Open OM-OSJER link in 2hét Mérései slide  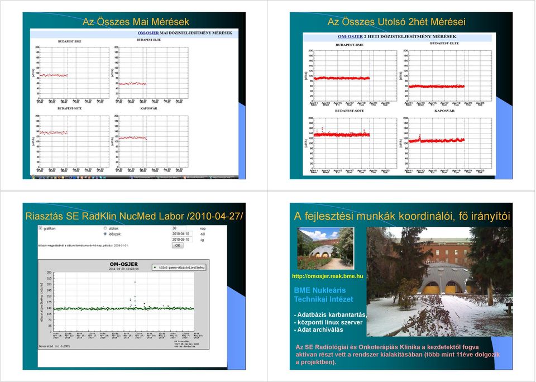coord(350,36)
